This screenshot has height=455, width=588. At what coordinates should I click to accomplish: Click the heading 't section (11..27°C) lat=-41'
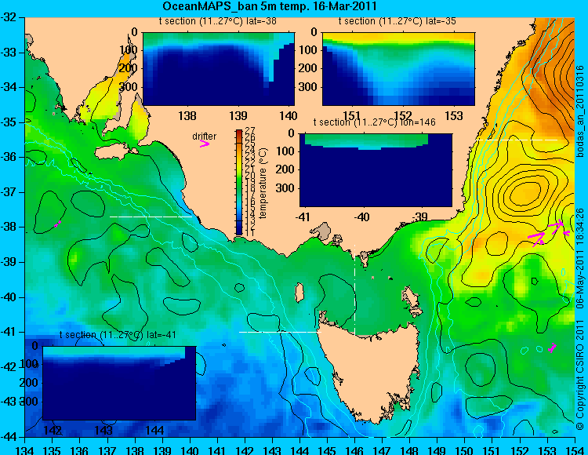click(x=118, y=335)
